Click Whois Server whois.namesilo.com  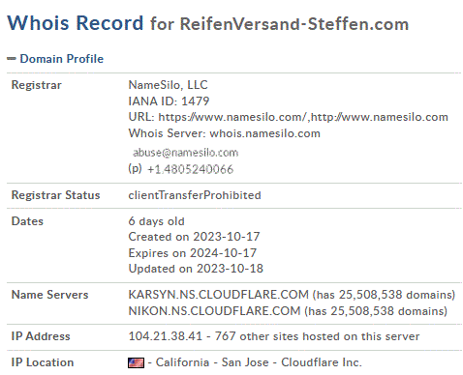[225, 133]
